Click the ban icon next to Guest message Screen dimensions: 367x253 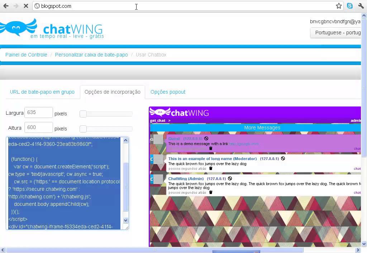coord(206,138)
